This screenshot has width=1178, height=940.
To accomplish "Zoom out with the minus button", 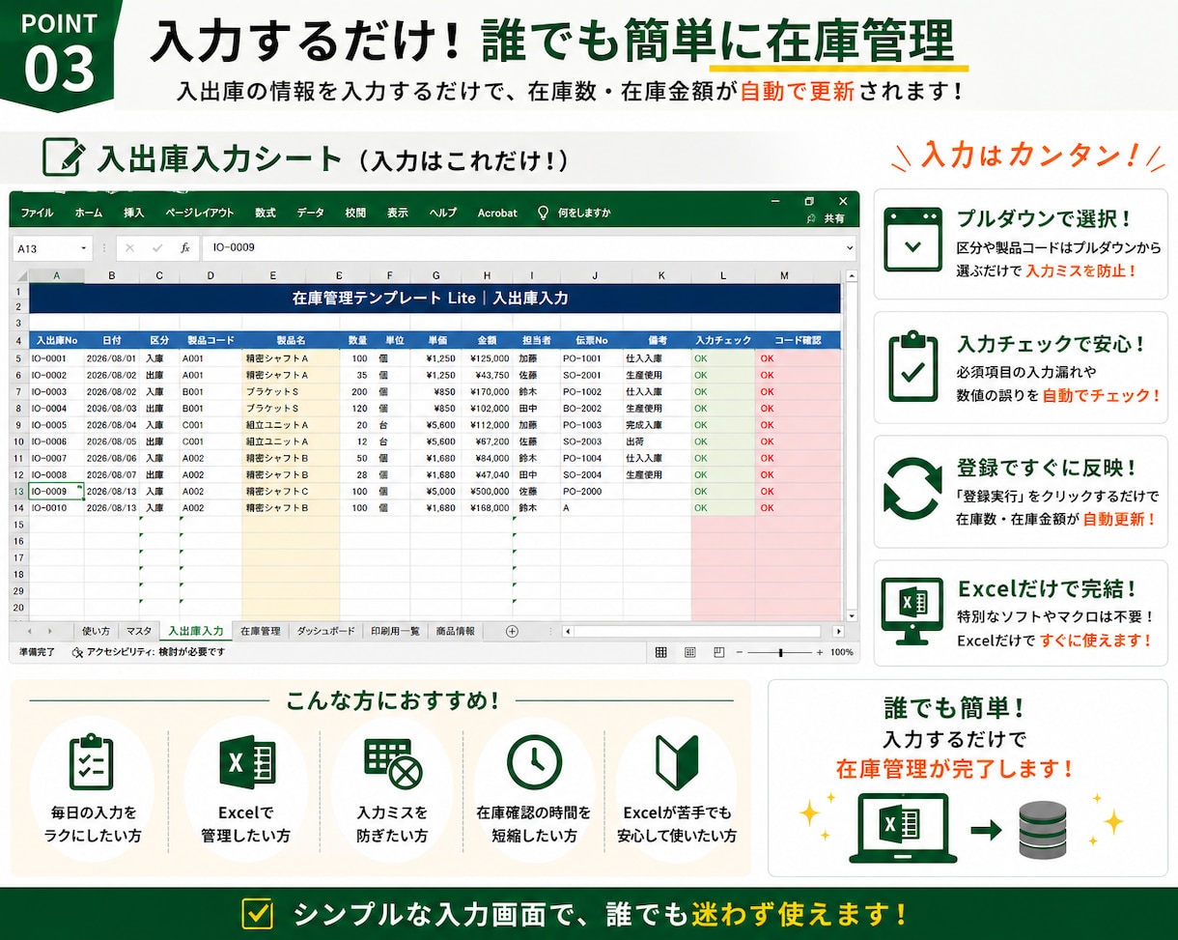I will pos(739,652).
